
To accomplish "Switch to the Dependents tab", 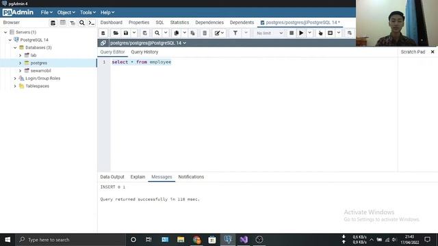I will [242, 23].
